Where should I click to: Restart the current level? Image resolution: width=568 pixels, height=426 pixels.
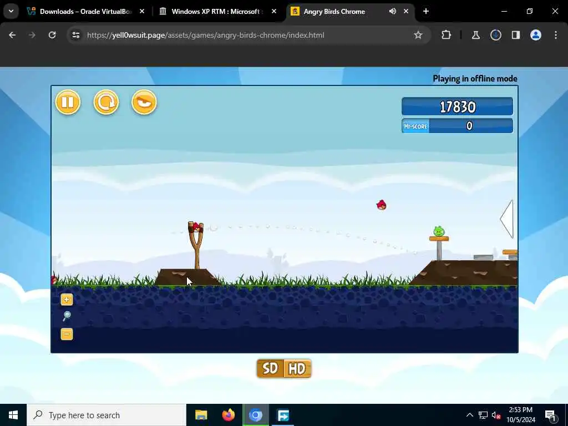[x=106, y=102]
